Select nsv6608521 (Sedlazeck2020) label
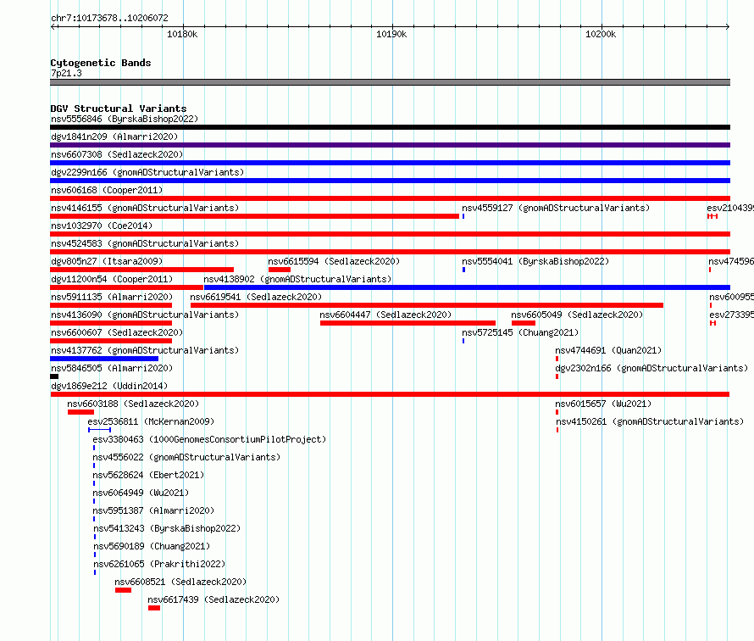 [x=180, y=582]
